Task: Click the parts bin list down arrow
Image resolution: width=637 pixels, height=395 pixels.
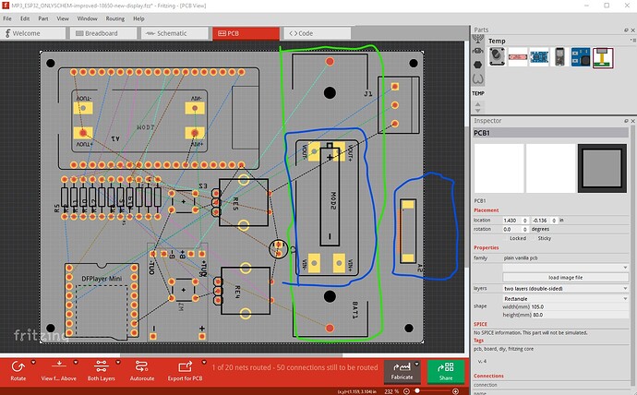Action: point(478,111)
